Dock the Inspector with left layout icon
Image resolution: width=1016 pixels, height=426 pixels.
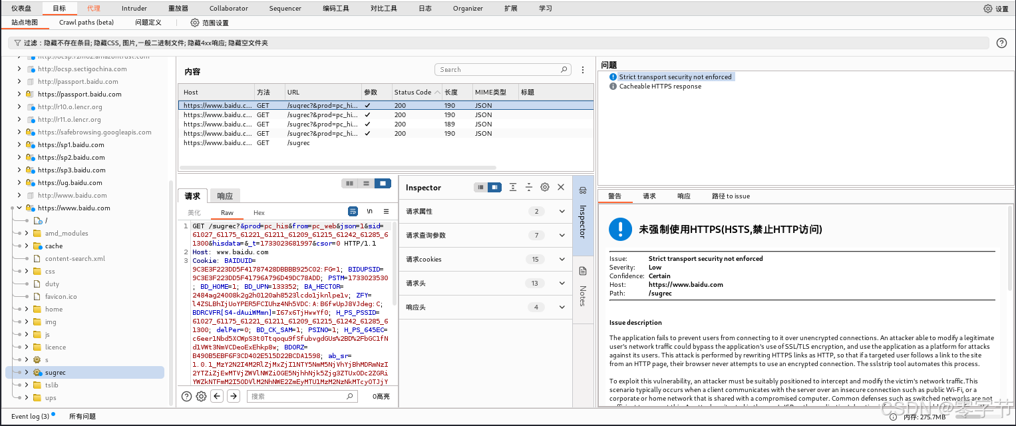point(480,188)
